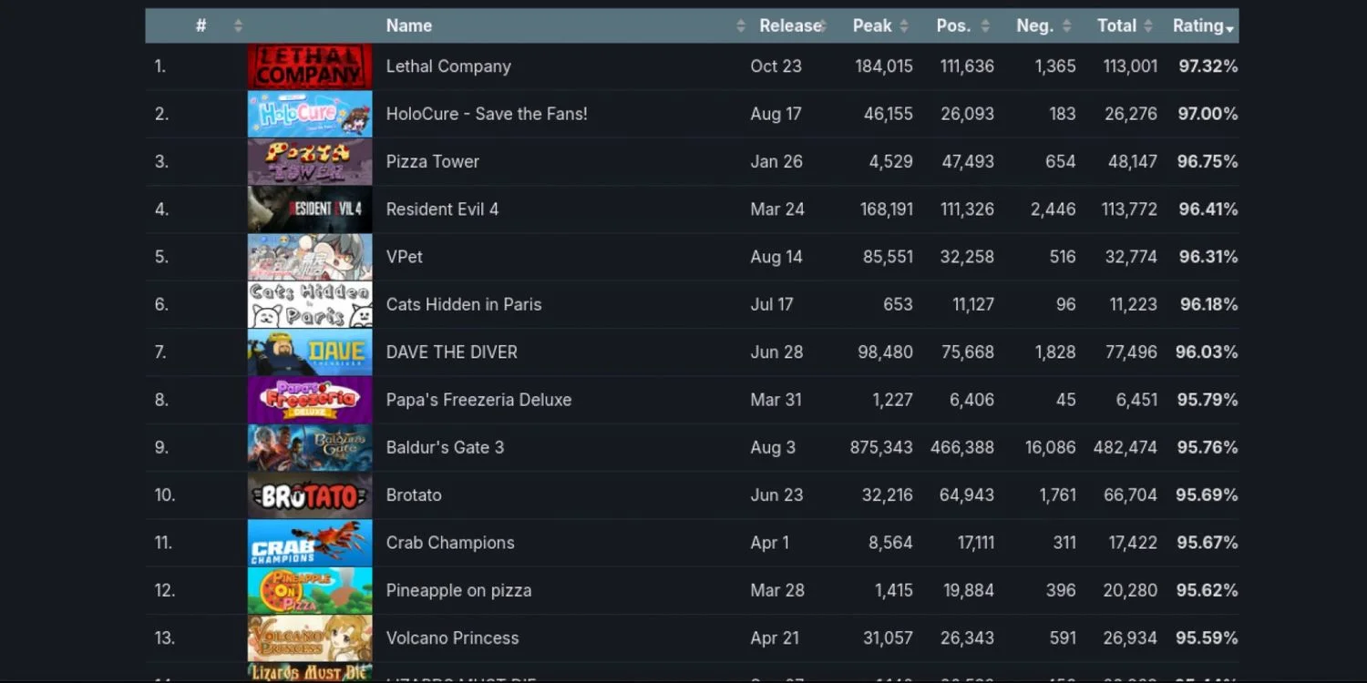Click the Crab Champions logo image
This screenshot has width=1367, height=683.
click(310, 543)
